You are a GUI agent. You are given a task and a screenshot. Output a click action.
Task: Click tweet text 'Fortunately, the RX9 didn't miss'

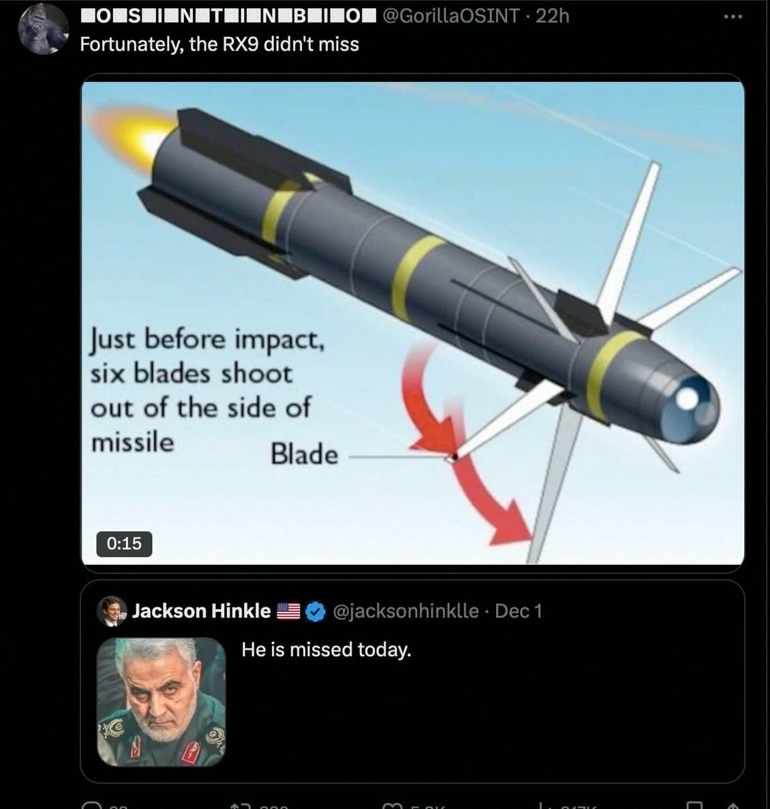(x=219, y=44)
